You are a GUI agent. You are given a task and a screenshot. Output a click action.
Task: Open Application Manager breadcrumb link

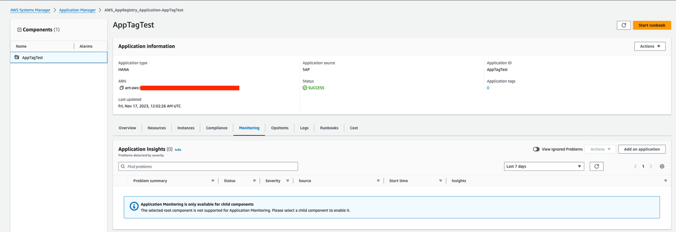click(77, 10)
